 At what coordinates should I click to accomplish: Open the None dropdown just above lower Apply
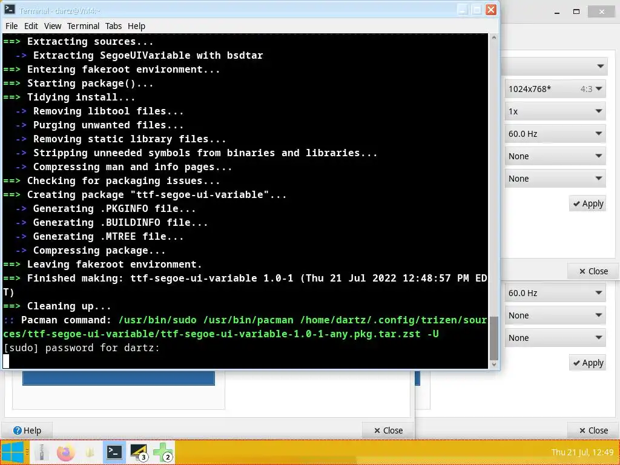(x=555, y=338)
